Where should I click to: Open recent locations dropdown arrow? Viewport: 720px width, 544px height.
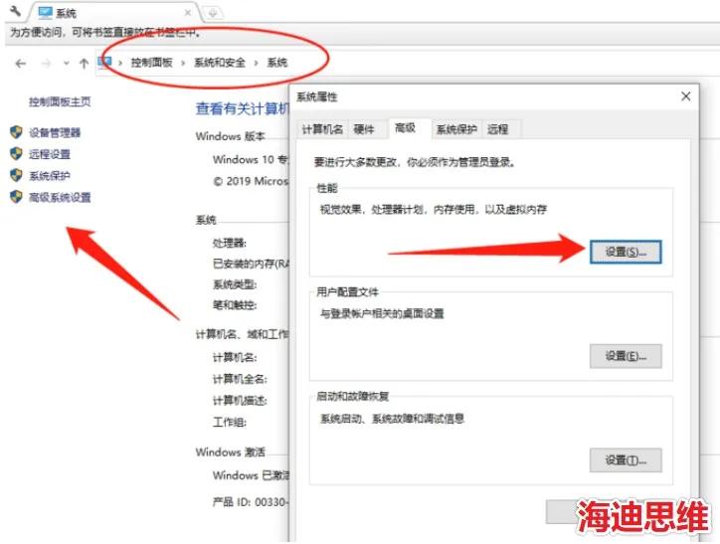pyautogui.click(x=67, y=64)
